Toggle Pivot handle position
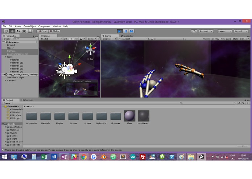252x179 pixels. pyautogui.click(x=42, y=31)
